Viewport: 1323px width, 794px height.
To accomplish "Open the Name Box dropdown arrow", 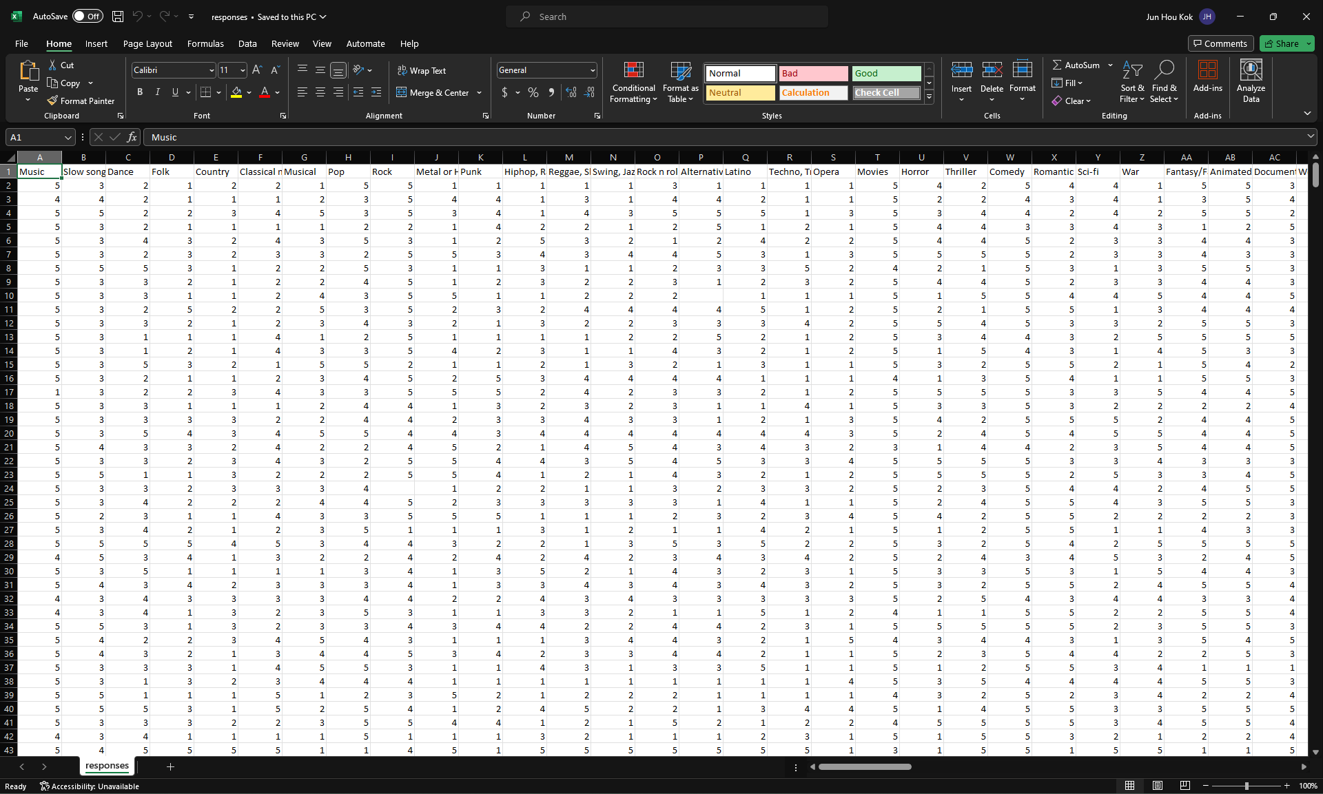I will 68,137.
